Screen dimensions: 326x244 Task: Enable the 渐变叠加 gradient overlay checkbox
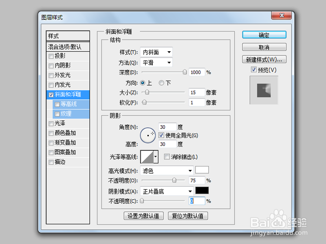51,143
